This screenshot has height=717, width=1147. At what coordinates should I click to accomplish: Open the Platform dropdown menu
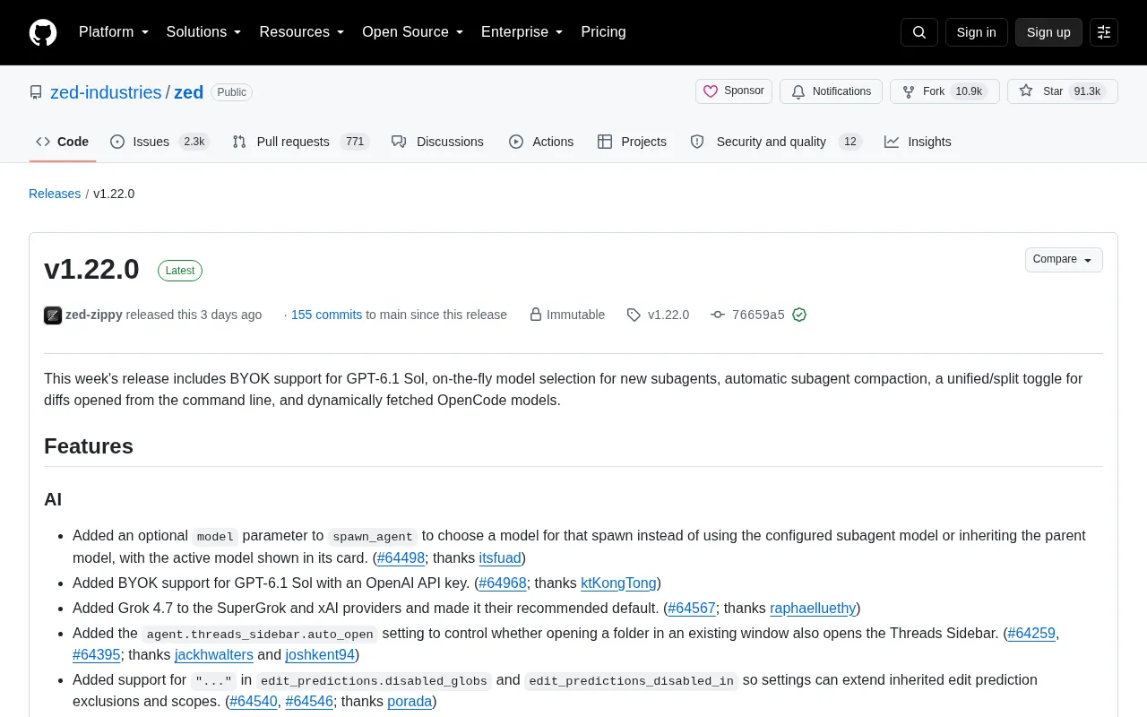tap(114, 32)
